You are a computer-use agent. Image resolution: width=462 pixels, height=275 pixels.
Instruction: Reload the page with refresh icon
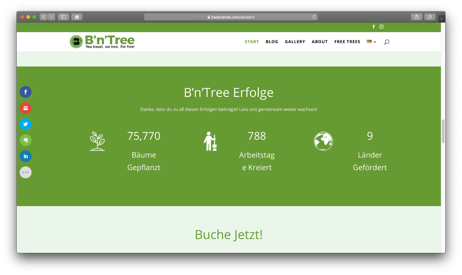click(x=314, y=17)
